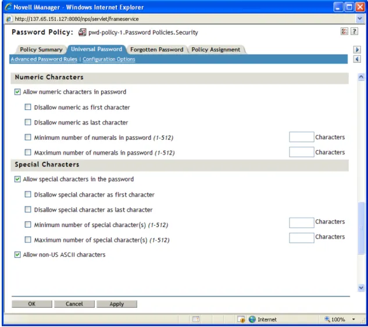Click the policy object icon beside pwd-policy-1
The image size is (368, 327).
[x=82, y=32]
